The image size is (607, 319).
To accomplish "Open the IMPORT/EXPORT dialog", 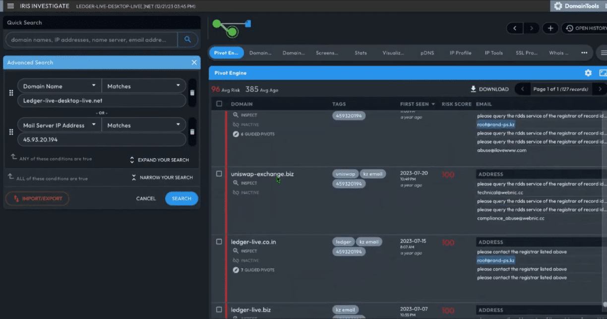I will (x=37, y=198).
